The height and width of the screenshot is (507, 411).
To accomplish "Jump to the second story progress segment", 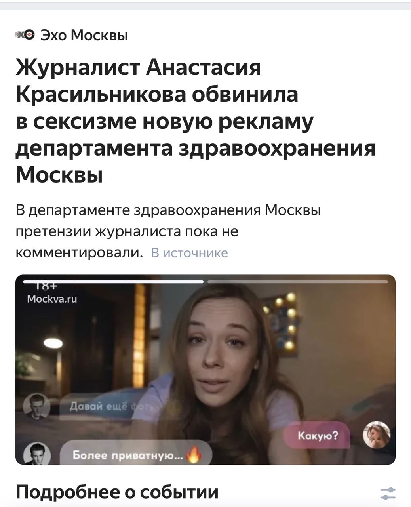I will (x=298, y=282).
